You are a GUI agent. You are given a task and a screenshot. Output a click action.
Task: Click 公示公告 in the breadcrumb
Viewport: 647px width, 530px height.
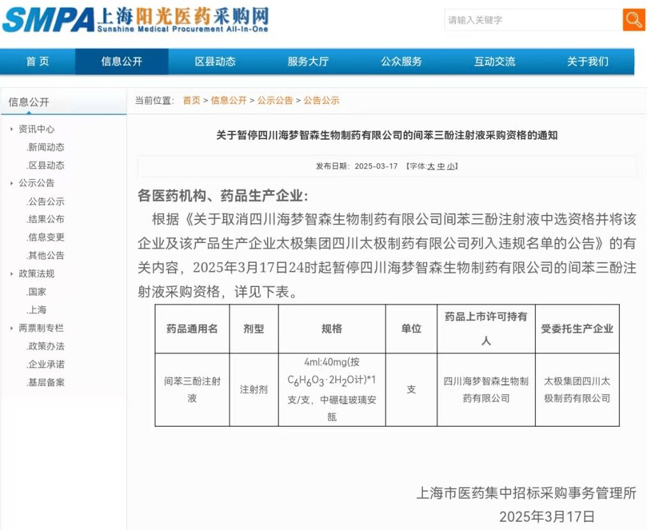tap(275, 100)
